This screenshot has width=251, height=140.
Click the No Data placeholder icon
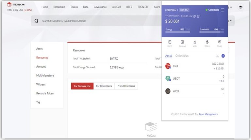[x=151, y=127]
